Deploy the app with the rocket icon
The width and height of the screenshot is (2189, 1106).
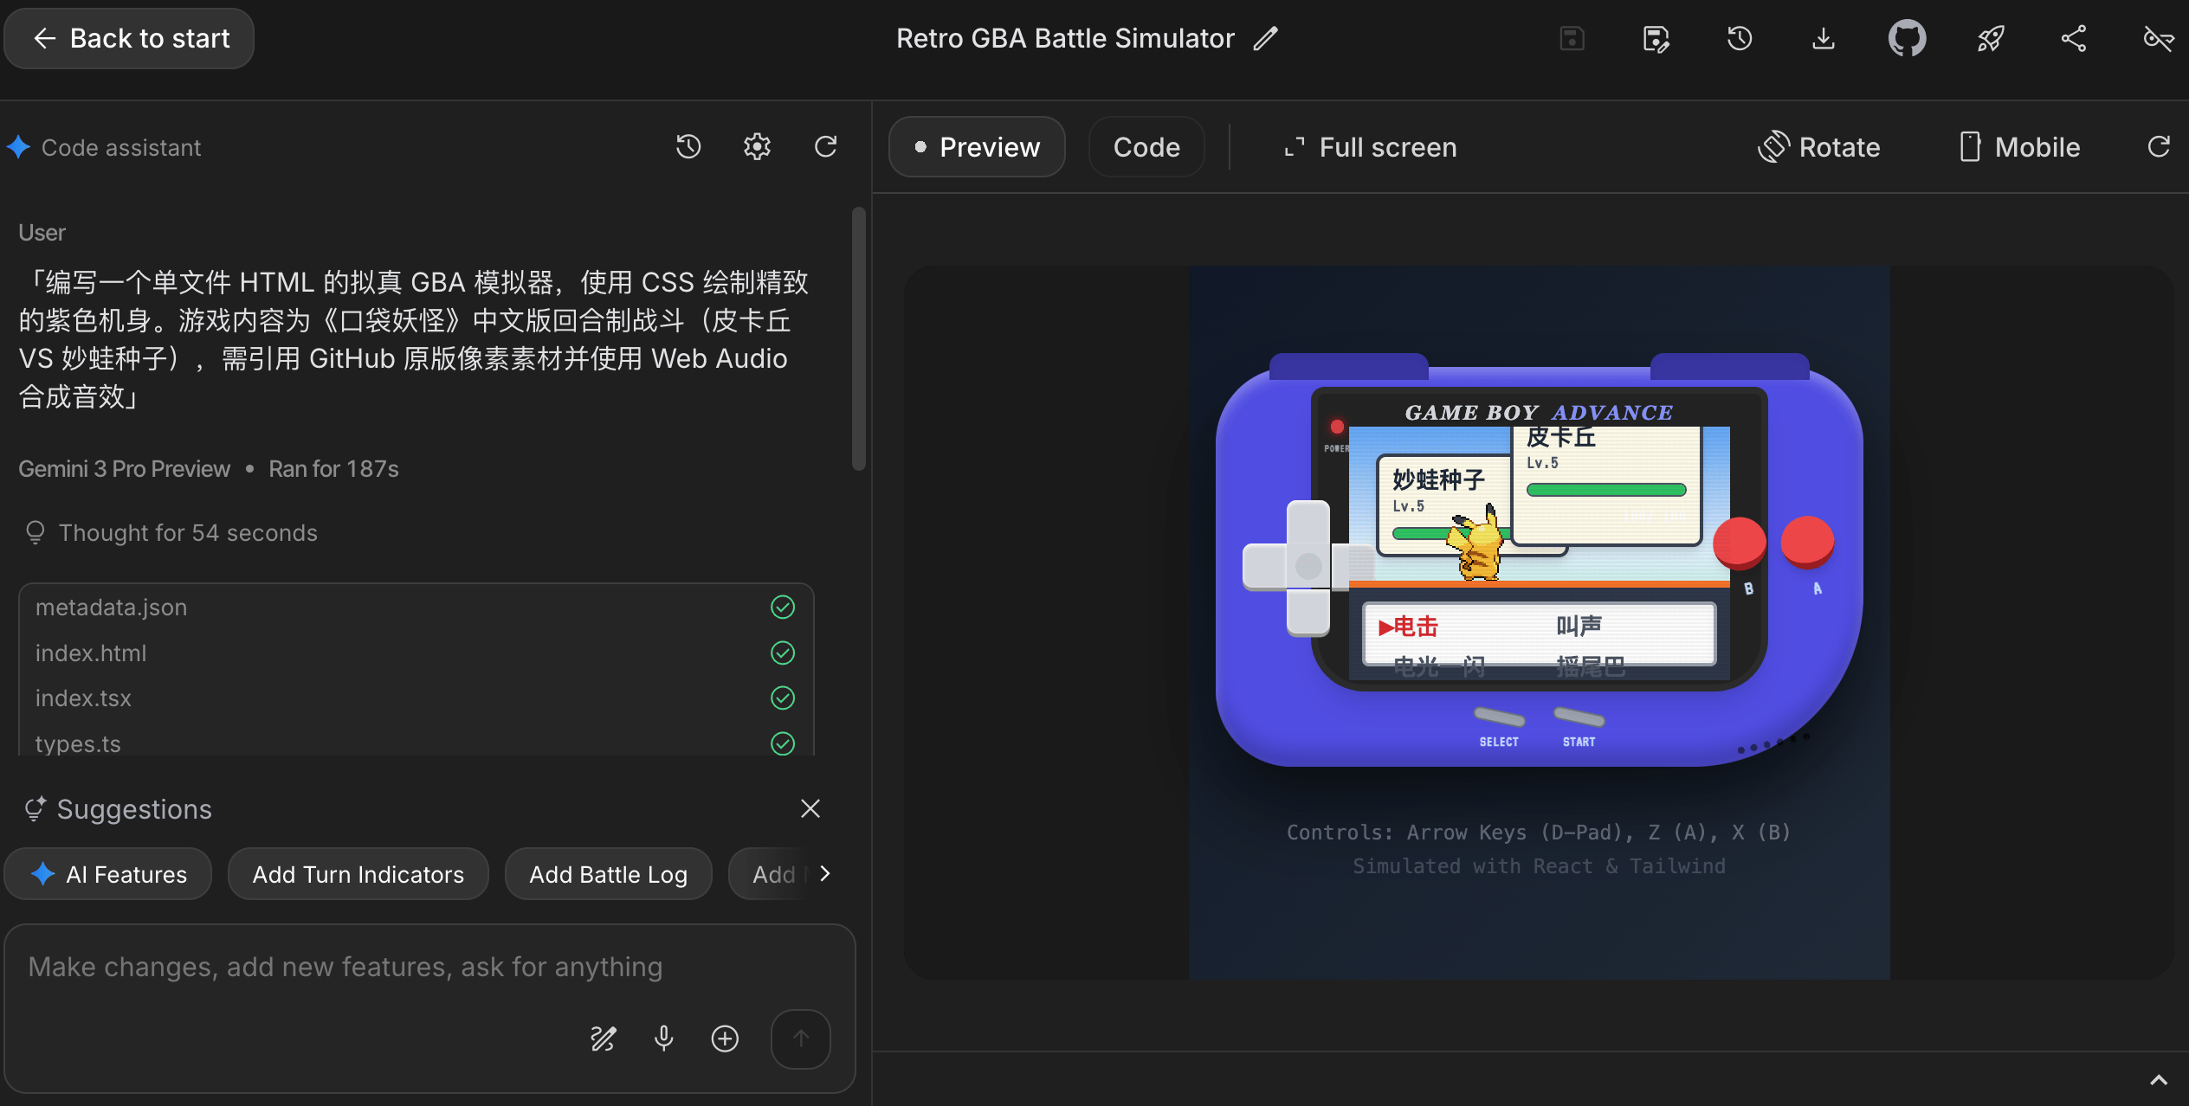[1991, 38]
